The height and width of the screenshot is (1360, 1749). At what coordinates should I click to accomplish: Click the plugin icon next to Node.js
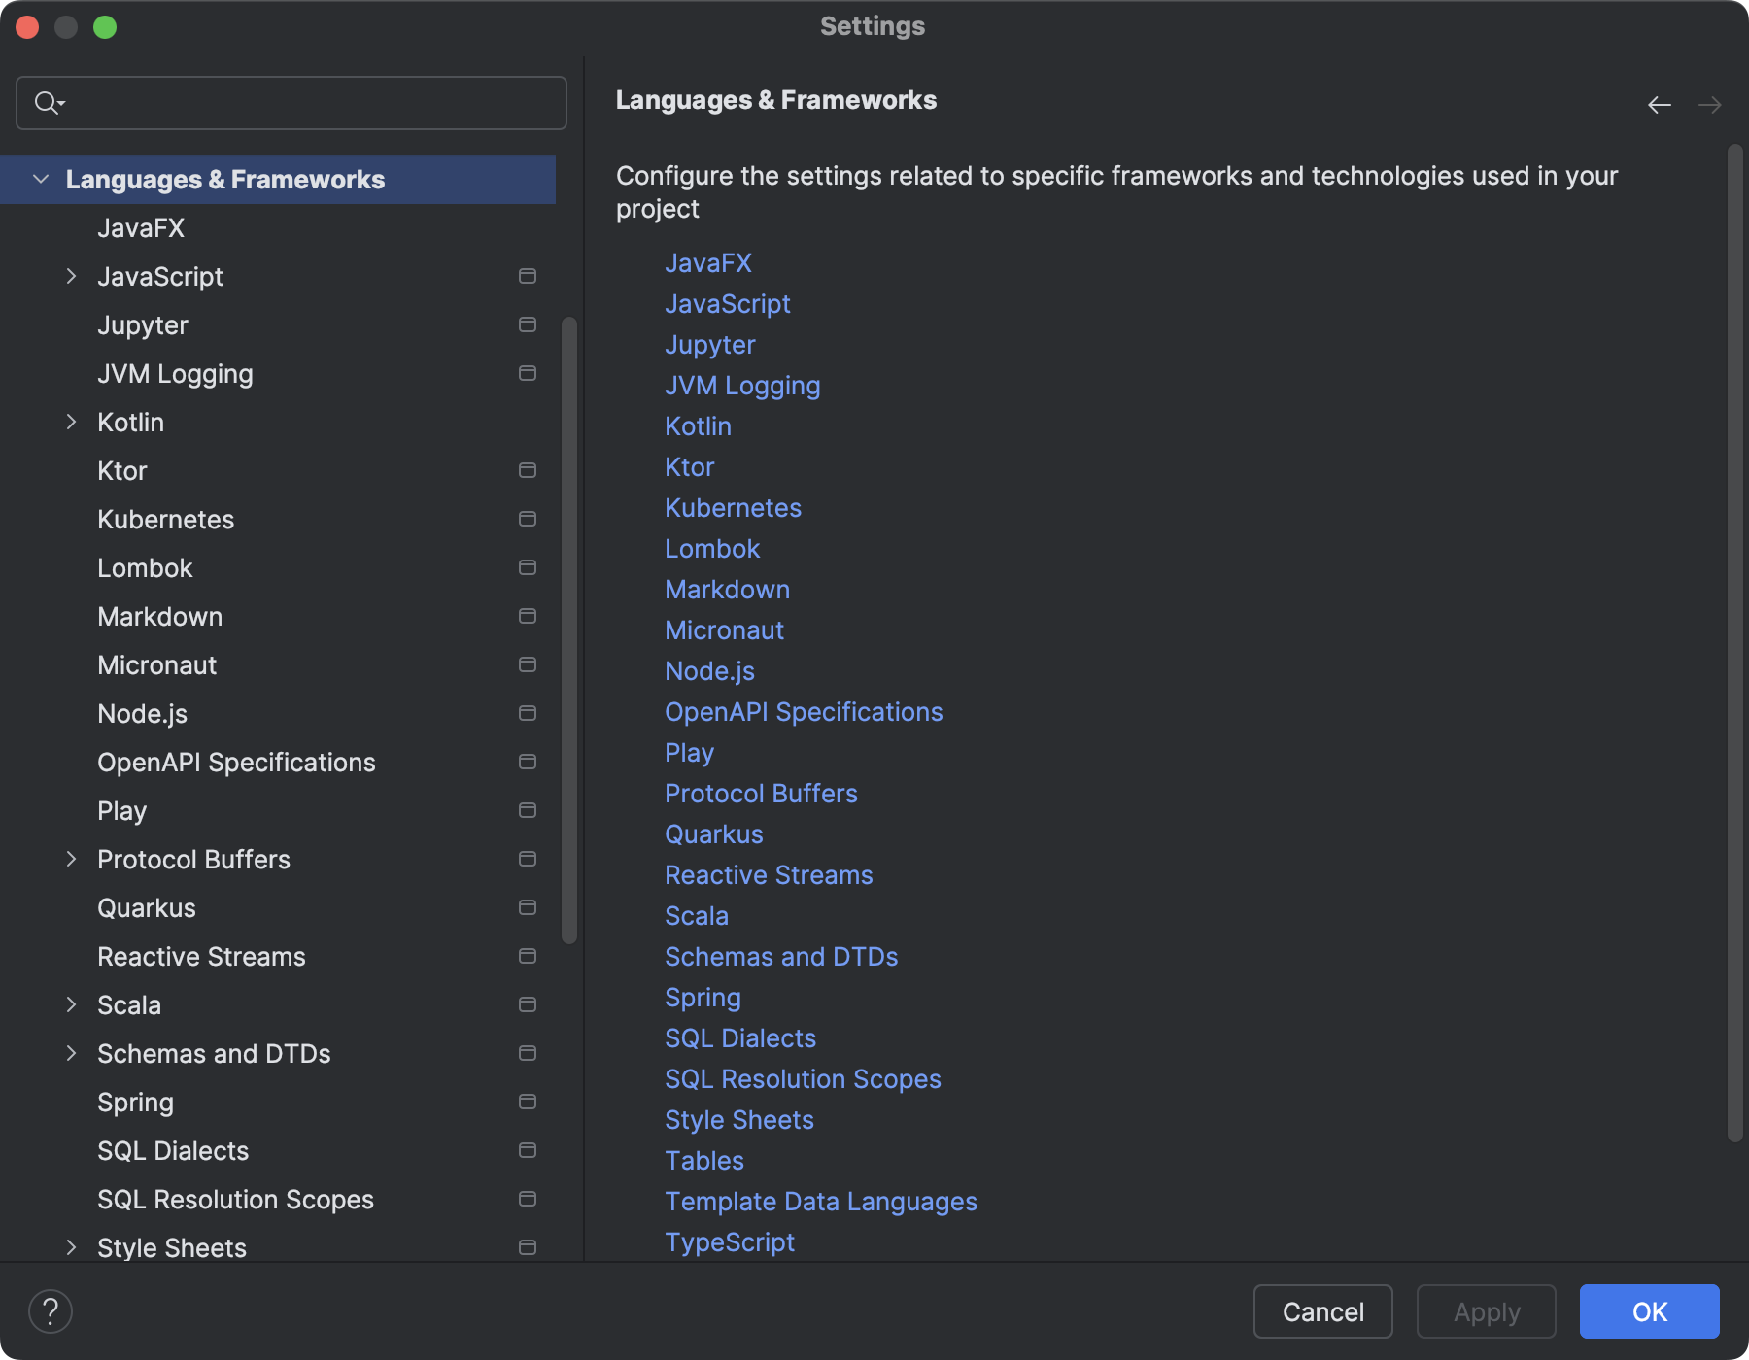(x=528, y=713)
